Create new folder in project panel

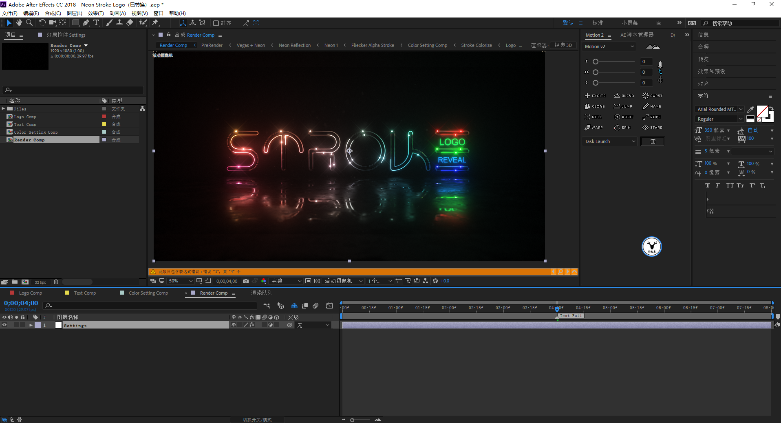pos(15,282)
